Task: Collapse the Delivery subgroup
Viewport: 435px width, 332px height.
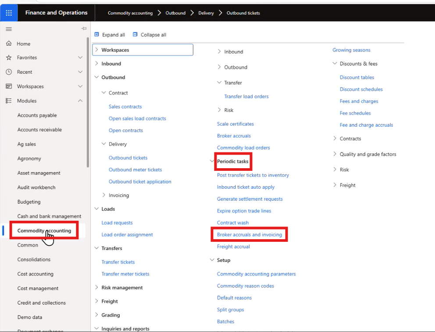Action: tap(104, 144)
